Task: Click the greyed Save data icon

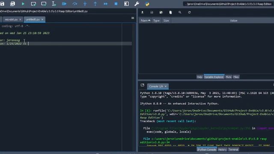Action: (152, 12)
